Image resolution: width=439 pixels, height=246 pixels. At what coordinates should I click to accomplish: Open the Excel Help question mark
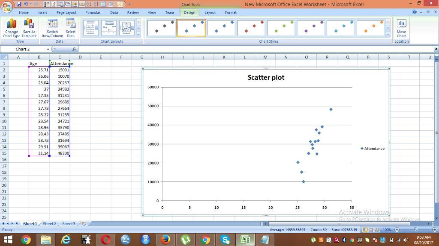pyautogui.click(x=414, y=12)
